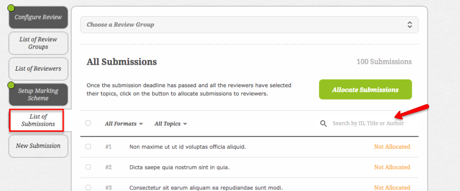Image resolution: width=460 pixels, height=191 pixels.
Task: Click the magnifying glass search icon
Action: (323, 124)
